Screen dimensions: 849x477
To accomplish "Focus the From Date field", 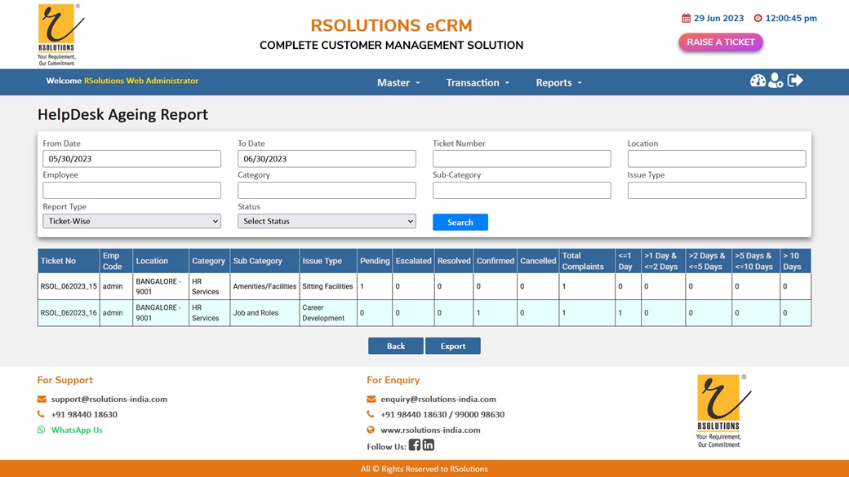I will coord(131,159).
